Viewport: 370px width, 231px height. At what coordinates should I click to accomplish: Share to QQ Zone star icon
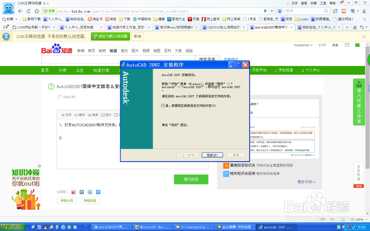point(82,192)
